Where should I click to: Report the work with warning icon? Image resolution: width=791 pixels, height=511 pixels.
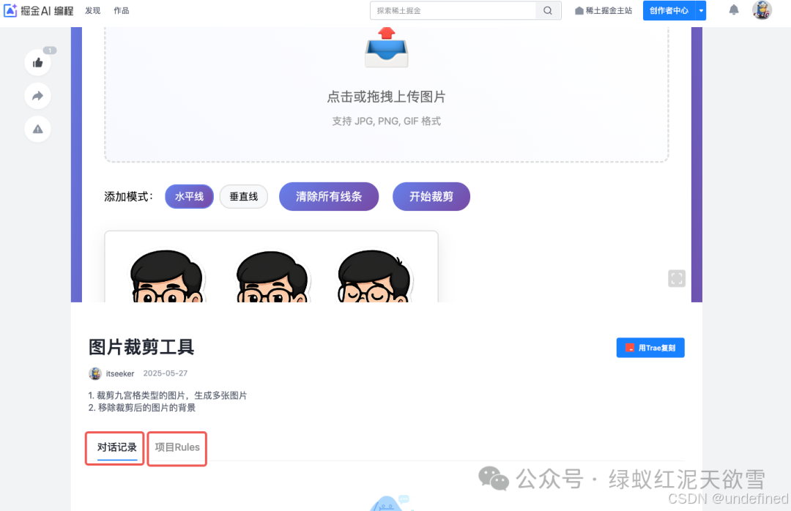pyautogui.click(x=38, y=129)
